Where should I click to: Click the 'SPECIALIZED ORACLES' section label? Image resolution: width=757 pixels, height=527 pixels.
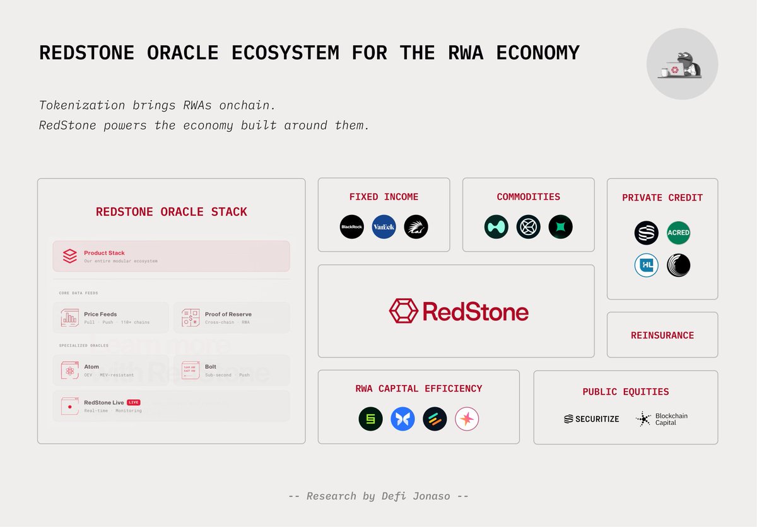(x=84, y=345)
